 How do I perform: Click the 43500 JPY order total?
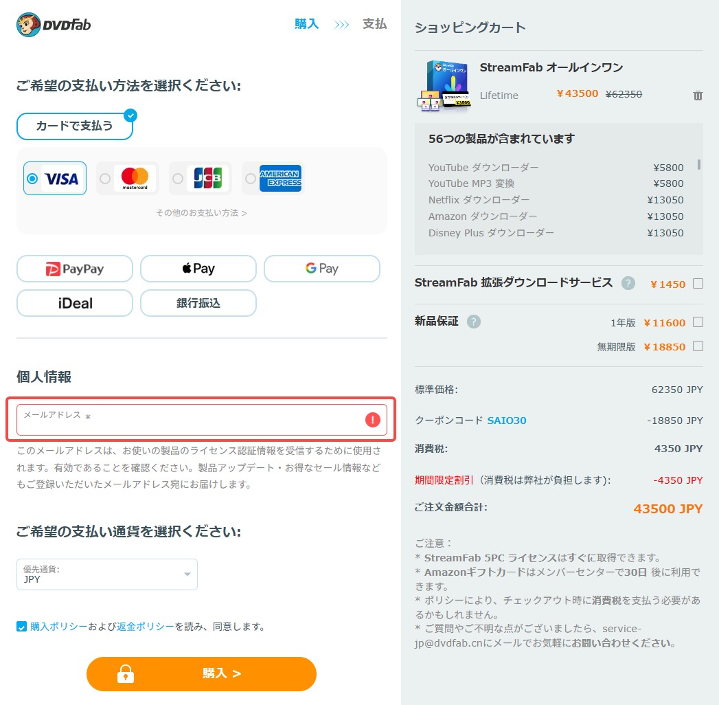(667, 508)
